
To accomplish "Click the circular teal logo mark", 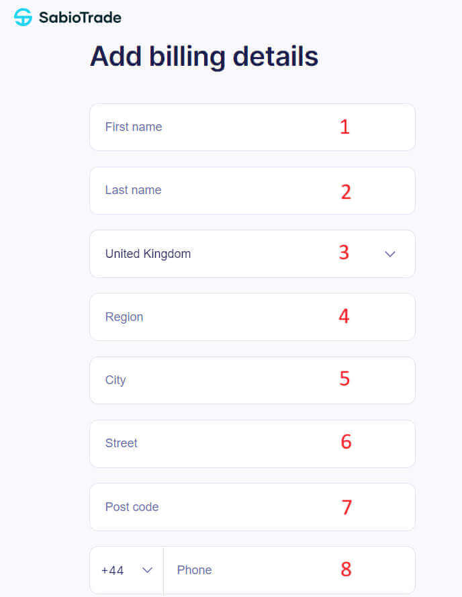I will tap(22, 17).
